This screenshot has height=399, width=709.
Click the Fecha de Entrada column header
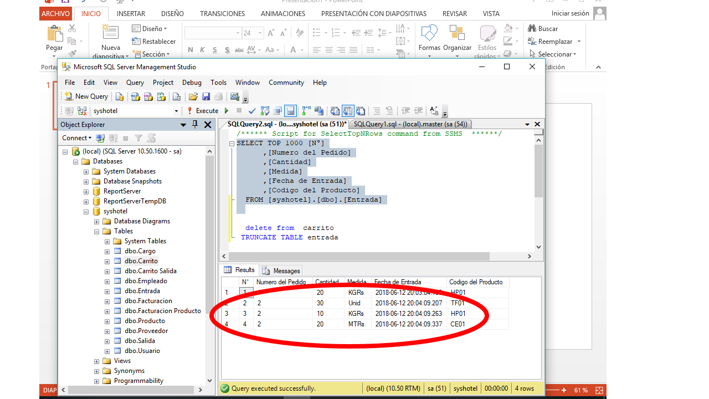409,282
